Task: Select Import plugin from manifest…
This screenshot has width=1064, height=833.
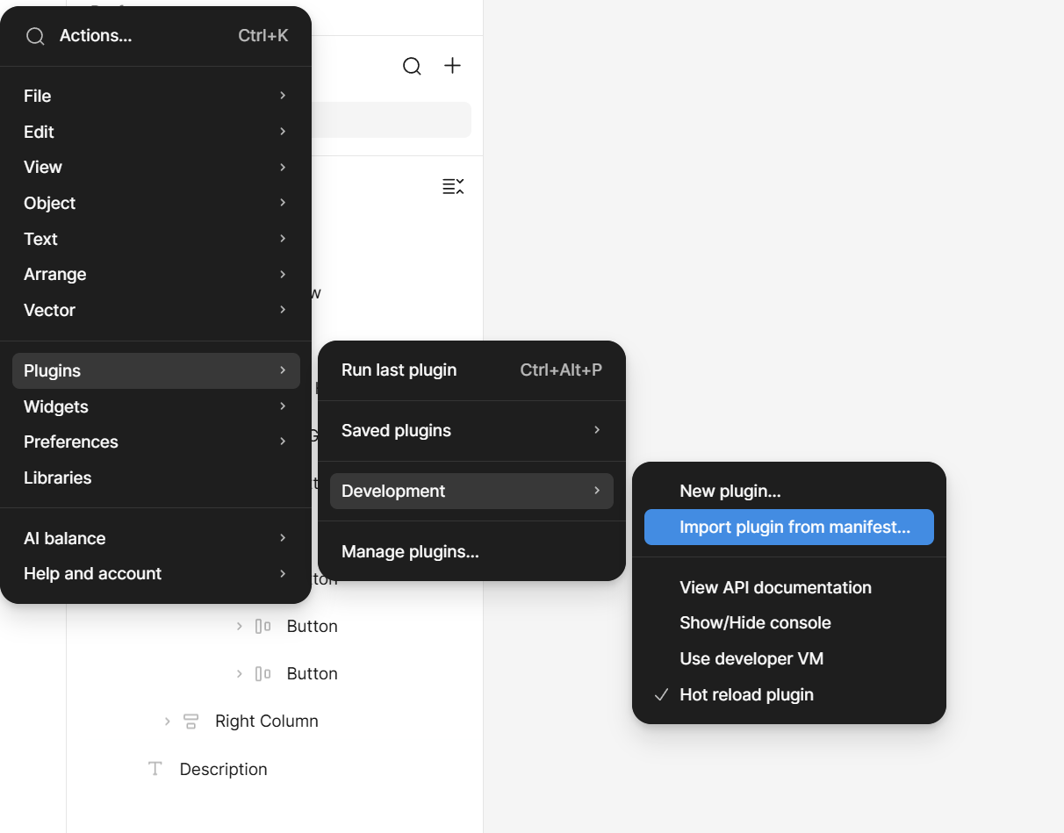Action: point(789,527)
